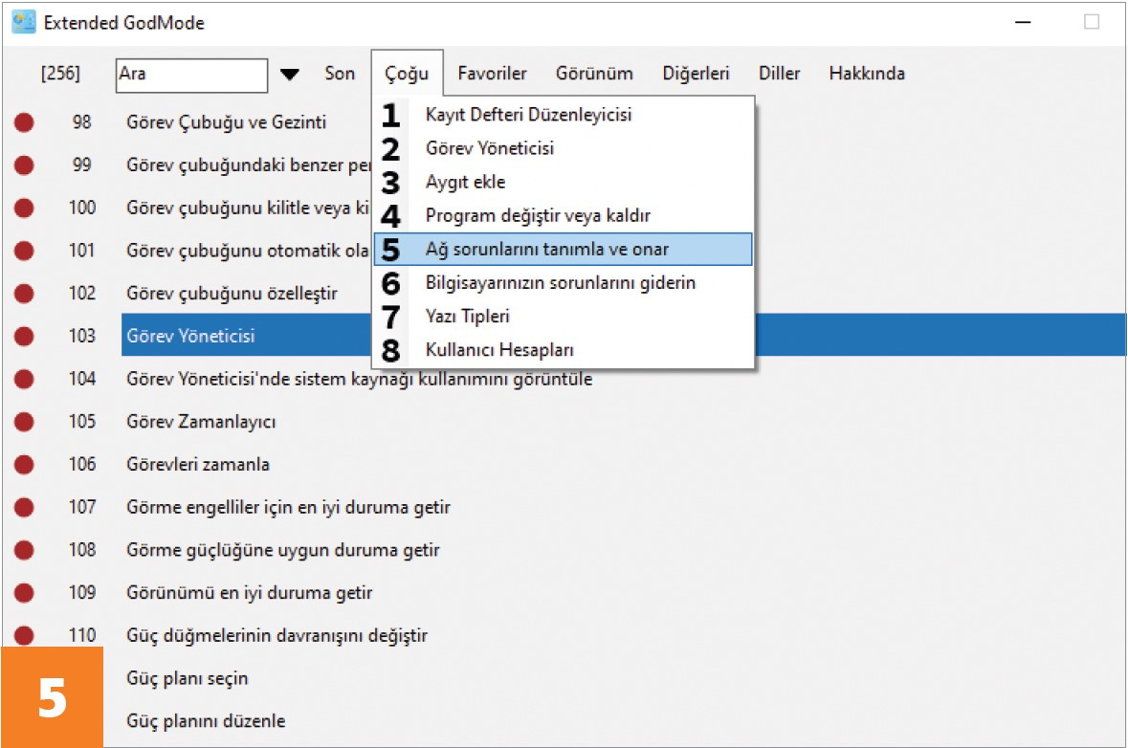This screenshot has width=1128, height=748.
Task: Click the Ara search field
Action: (191, 75)
